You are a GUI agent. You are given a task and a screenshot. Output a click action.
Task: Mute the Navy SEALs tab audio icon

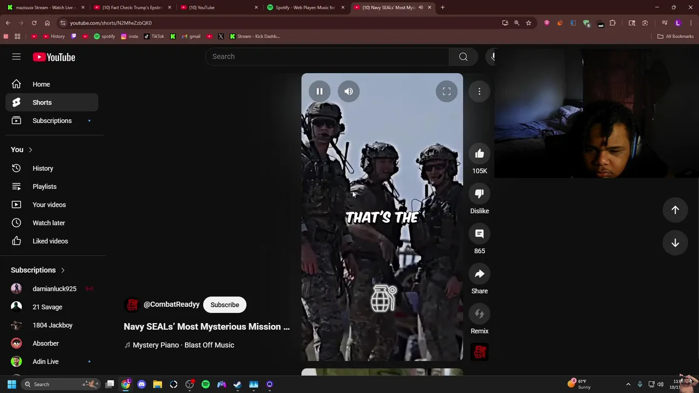[x=420, y=7]
